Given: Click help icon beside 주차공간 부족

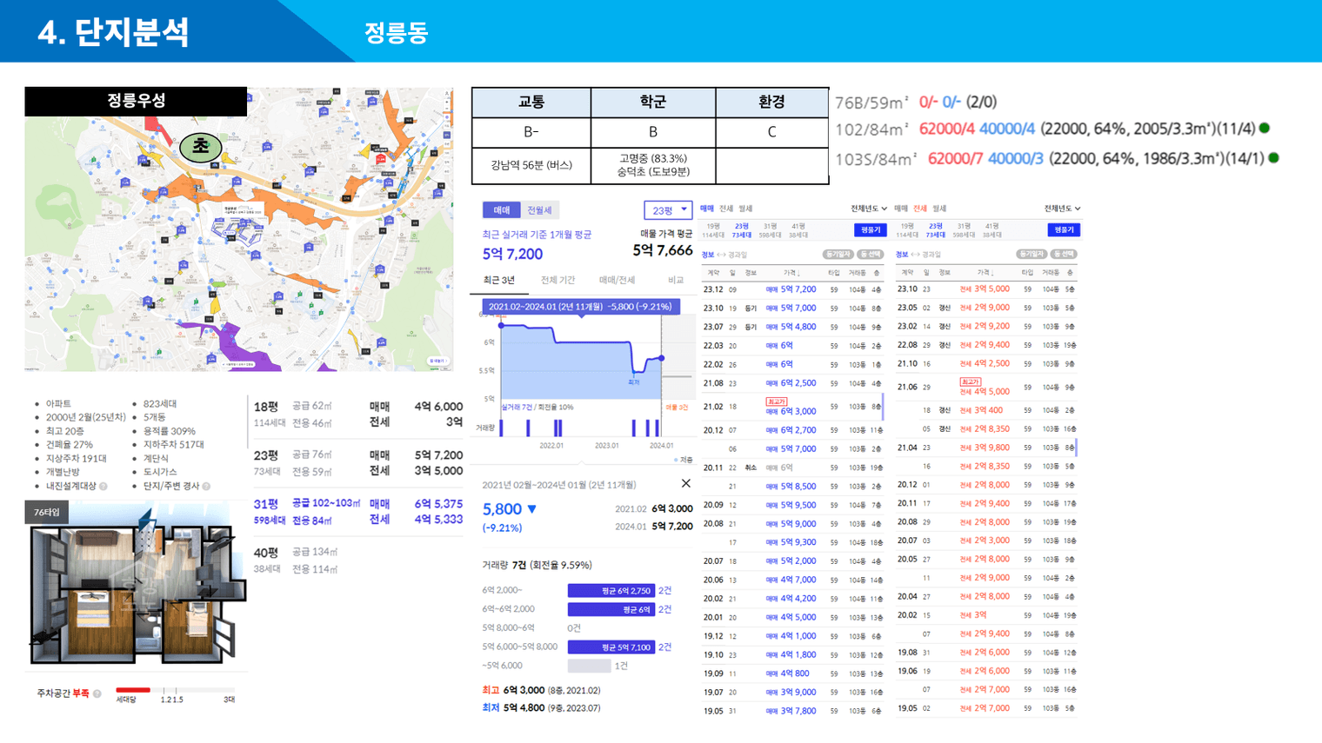Looking at the screenshot, I should [x=97, y=693].
